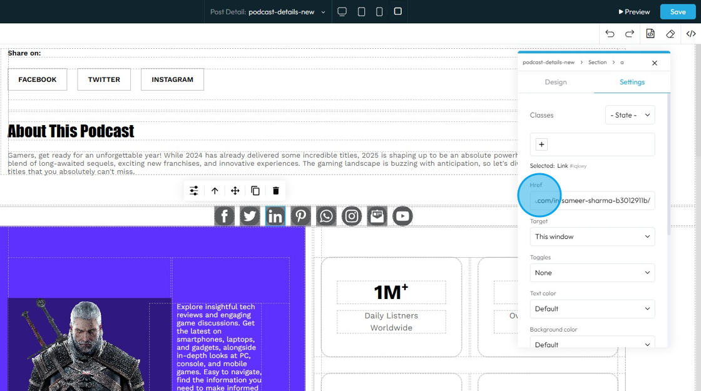Screen dimensions: 701x391
Task: Open the Post Detail page dropdown
Action: tap(268, 12)
